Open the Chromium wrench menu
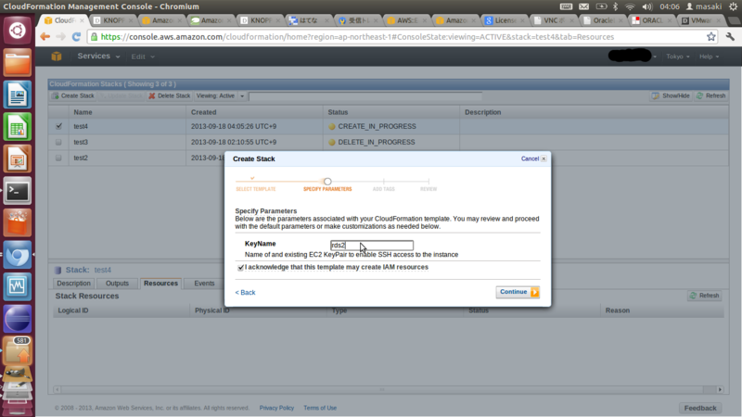 tap(730, 37)
